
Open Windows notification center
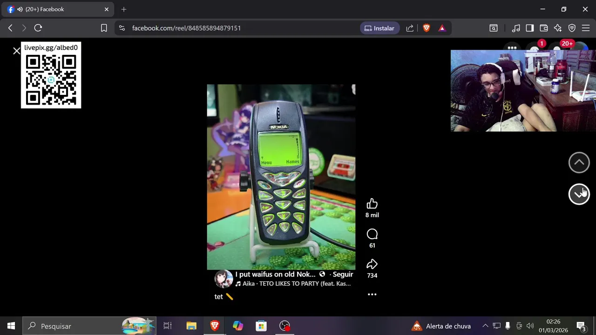pyautogui.click(x=581, y=326)
